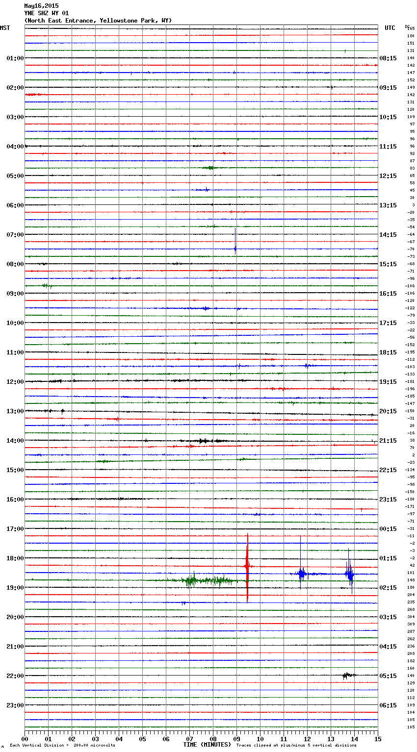Click the blue spike below the 07:00 trace
The image size is (417, 752).
[235, 241]
